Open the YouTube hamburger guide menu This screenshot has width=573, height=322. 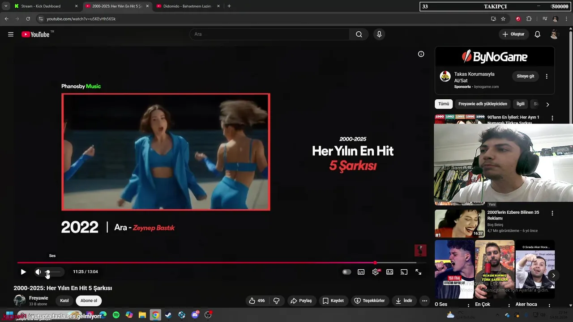point(11,34)
